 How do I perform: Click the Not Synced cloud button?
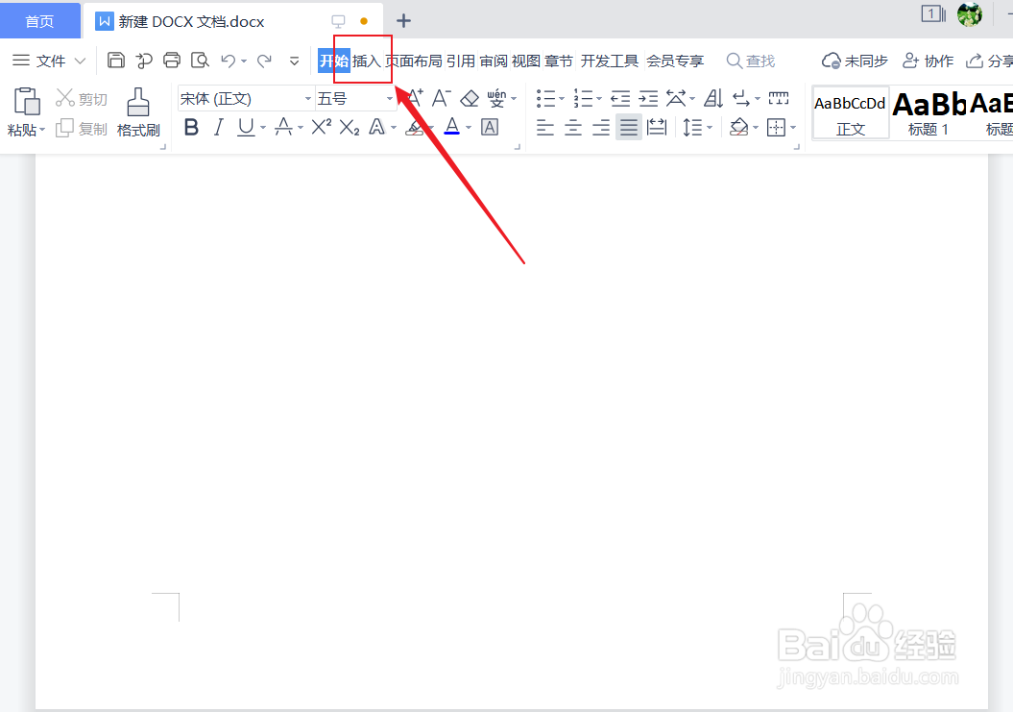(854, 61)
